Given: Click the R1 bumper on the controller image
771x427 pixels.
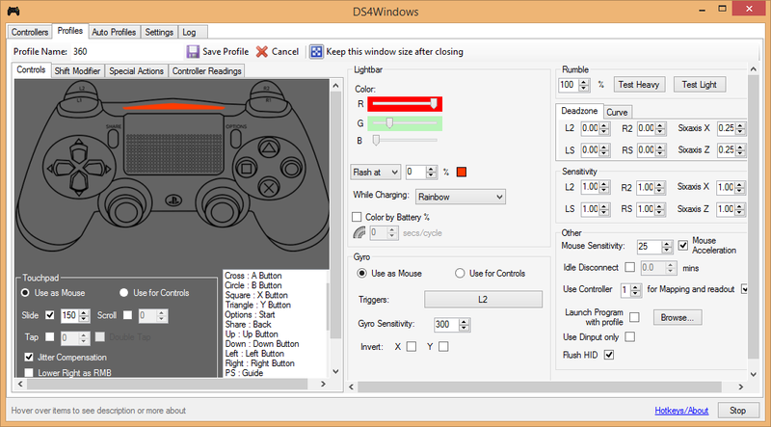Looking at the screenshot, I should pyautogui.click(x=269, y=100).
